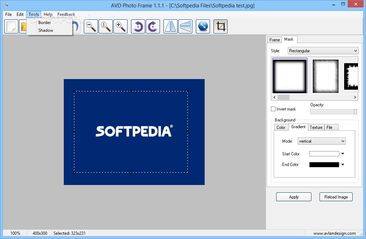Click the New blank image toolbar icon
The width and height of the screenshot is (366, 239).
11,26
